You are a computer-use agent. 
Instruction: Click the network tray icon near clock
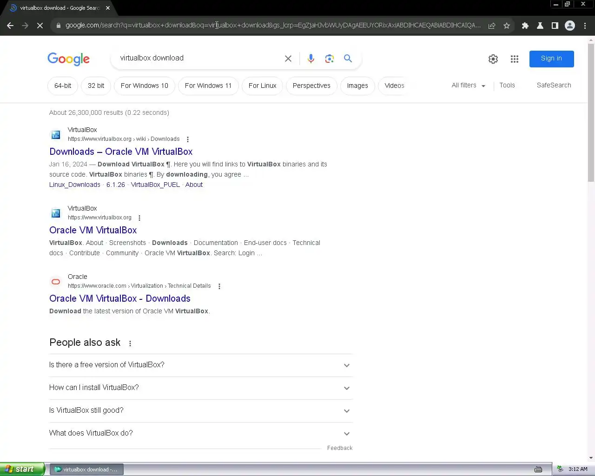click(x=560, y=469)
